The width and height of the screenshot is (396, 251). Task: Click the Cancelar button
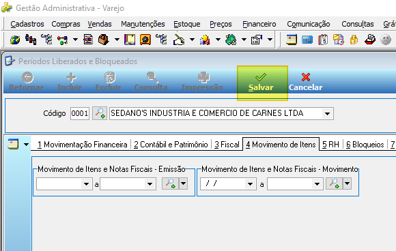pyautogui.click(x=306, y=83)
